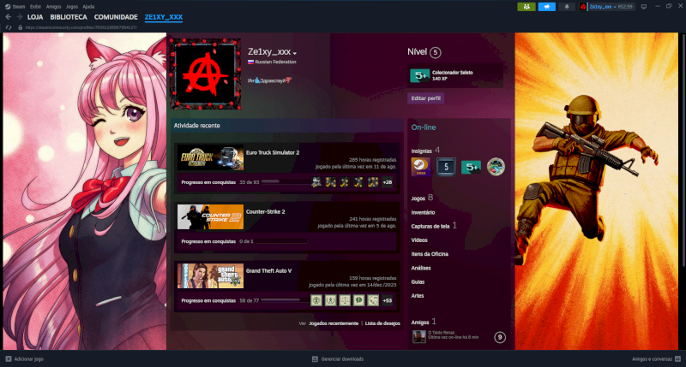Open the Guias link
The width and height of the screenshot is (686, 367).
coord(418,282)
